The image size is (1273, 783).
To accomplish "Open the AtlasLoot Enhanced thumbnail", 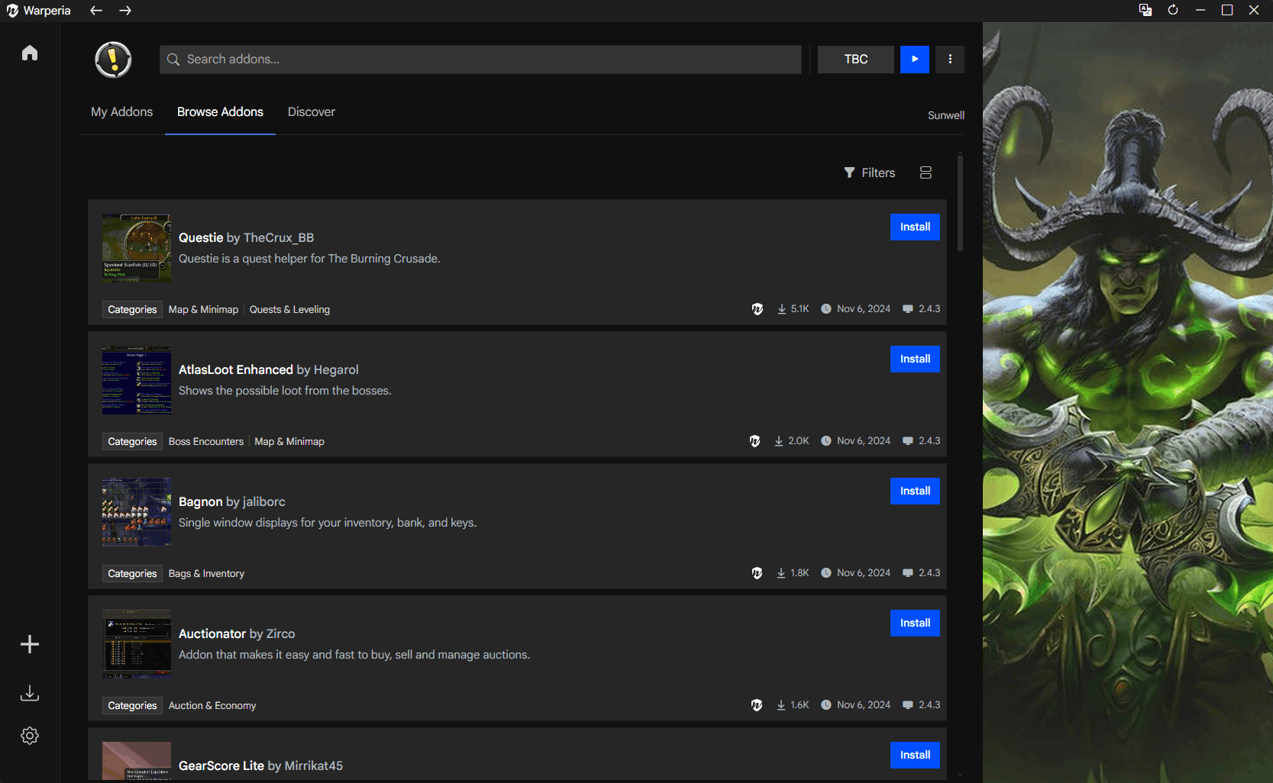I will 137,380.
